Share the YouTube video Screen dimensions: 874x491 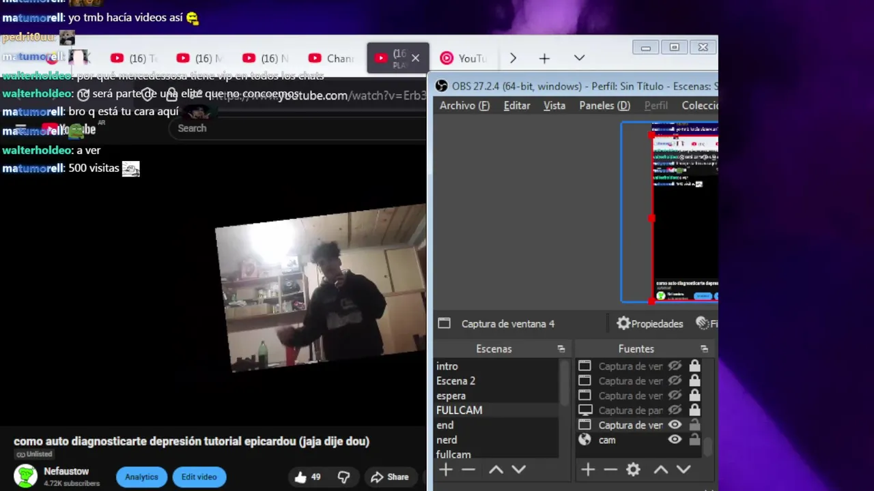click(x=390, y=477)
